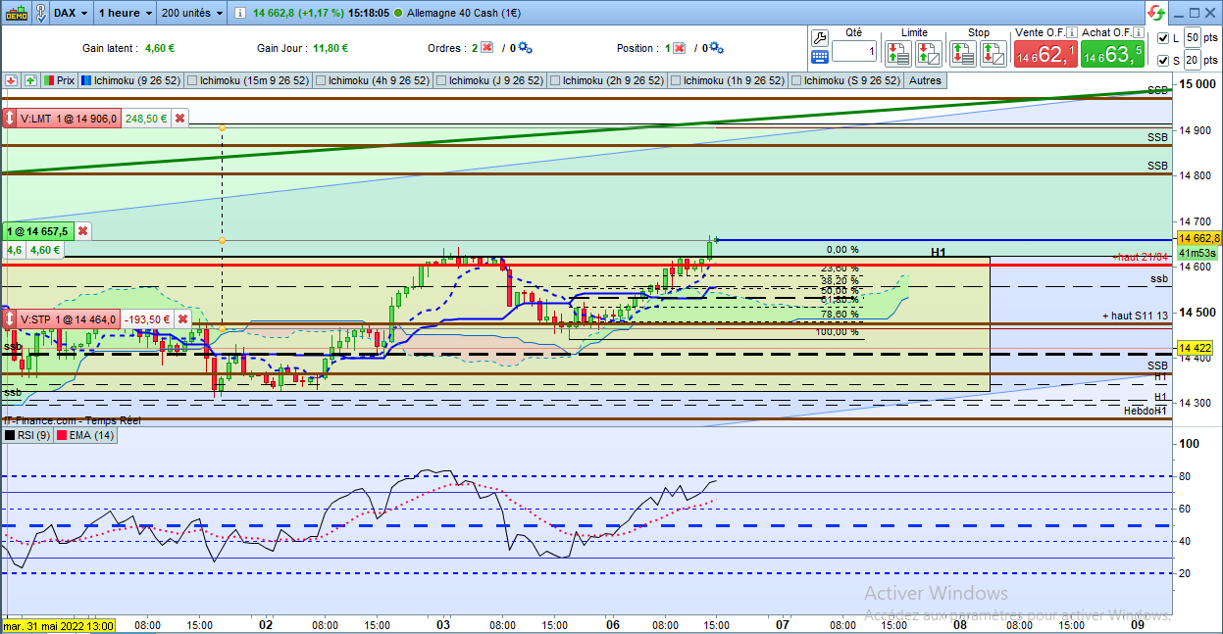1223x634 pixels.
Task: Select the Prix indicator tab
Action: coord(59,80)
